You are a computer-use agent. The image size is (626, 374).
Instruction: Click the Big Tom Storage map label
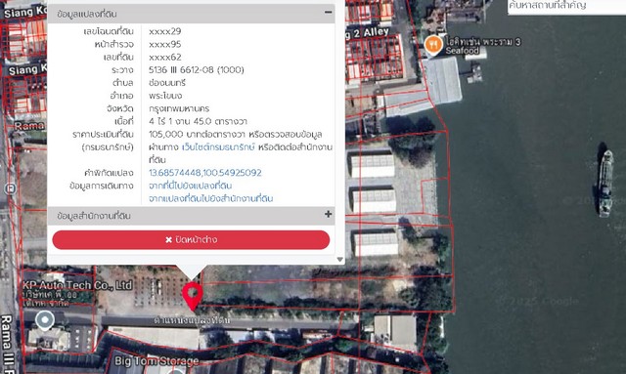click(x=156, y=361)
